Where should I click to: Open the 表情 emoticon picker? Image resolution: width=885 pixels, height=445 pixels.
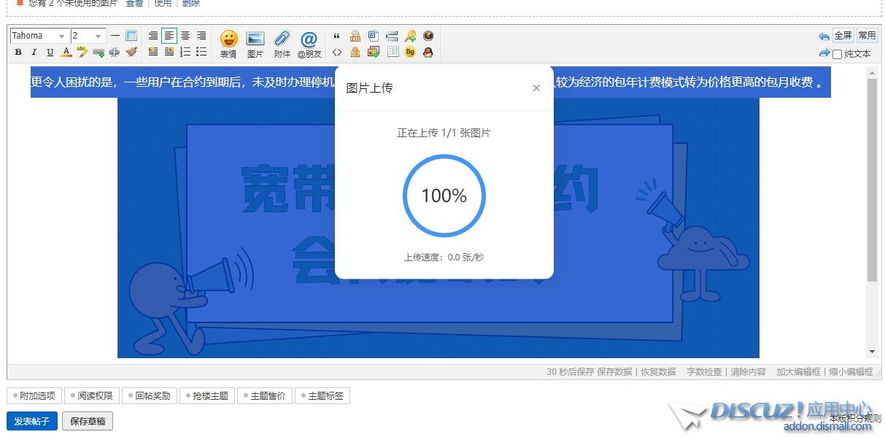click(228, 43)
